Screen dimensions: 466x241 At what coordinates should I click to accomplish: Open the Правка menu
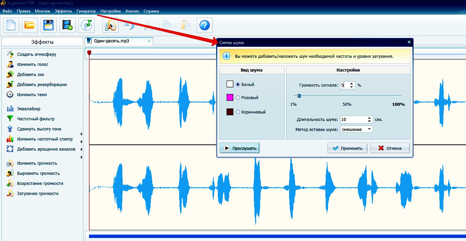coord(23,11)
